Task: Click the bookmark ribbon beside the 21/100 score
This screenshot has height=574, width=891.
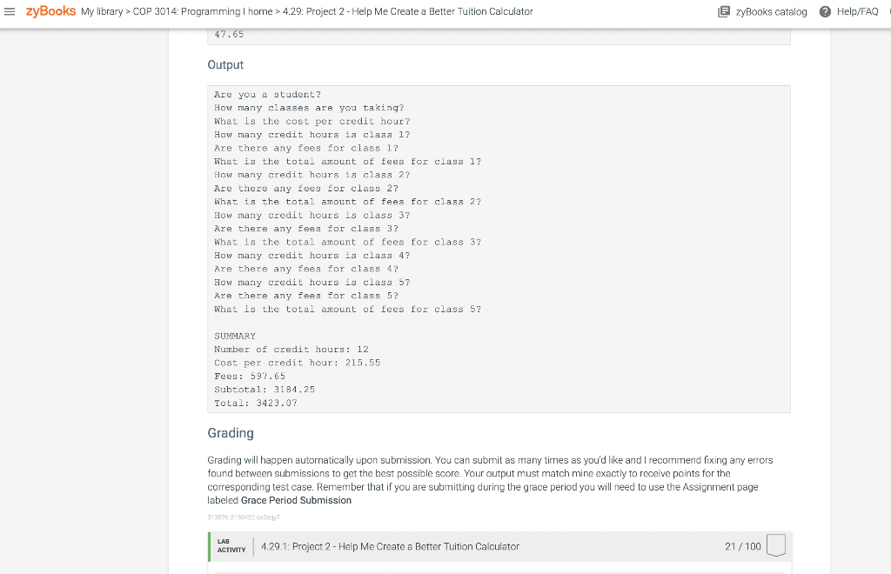Action: [775, 546]
